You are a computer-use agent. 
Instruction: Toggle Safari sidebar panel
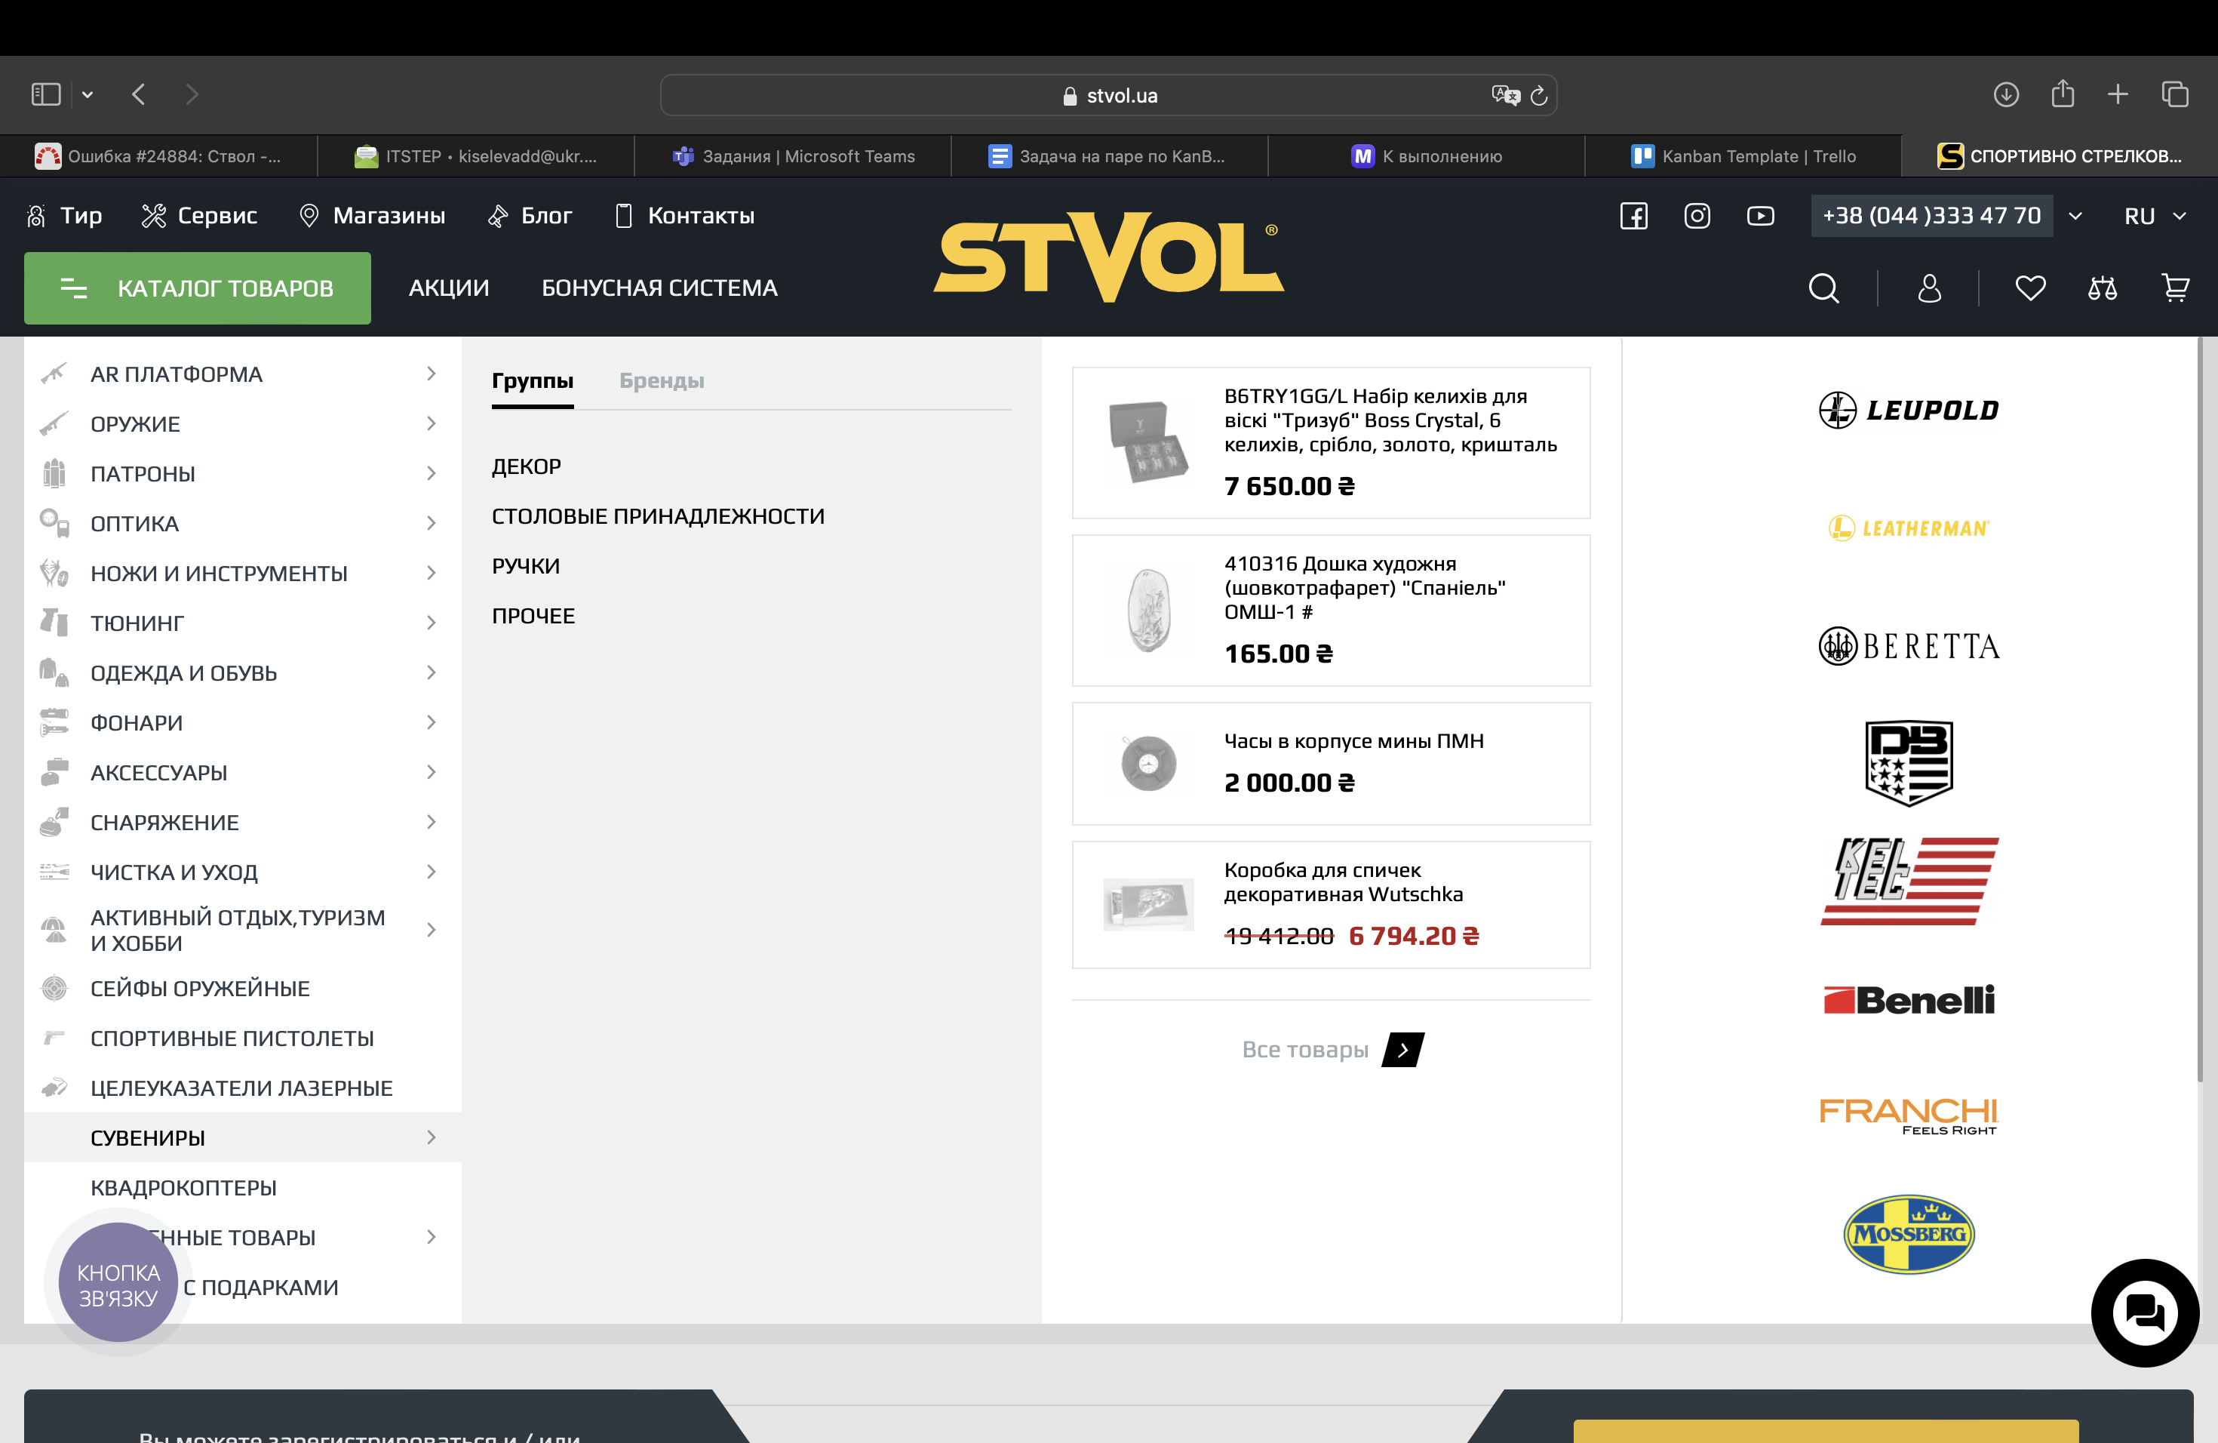[46, 94]
